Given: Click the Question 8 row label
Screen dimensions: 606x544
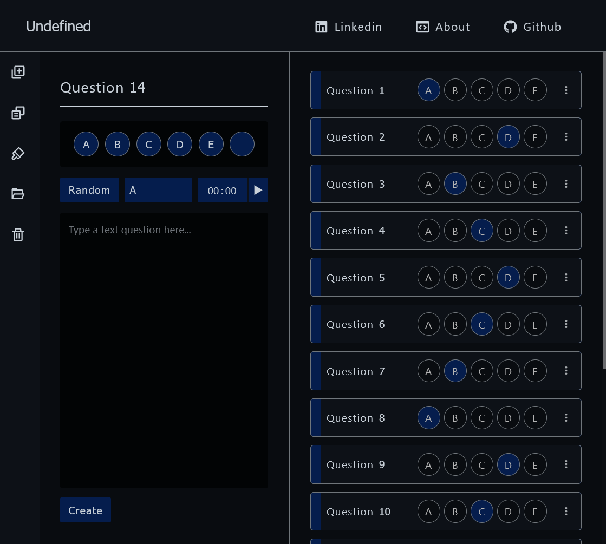Looking at the screenshot, I should (355, 418).
